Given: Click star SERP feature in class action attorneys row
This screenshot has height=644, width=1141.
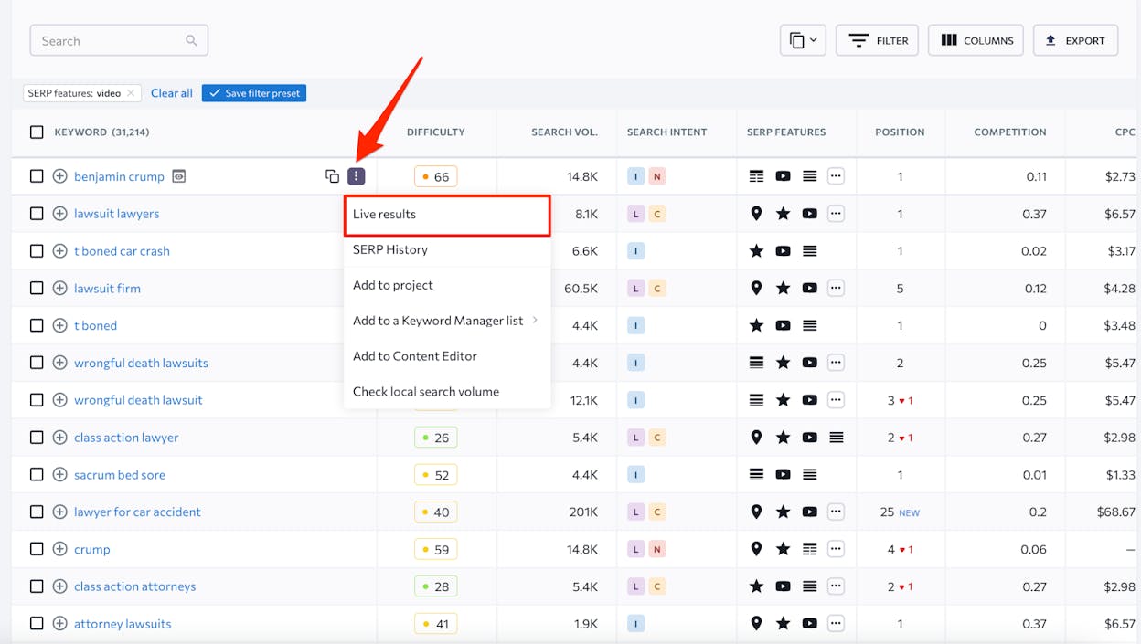Looking at the screenshot, I should 756,586.
